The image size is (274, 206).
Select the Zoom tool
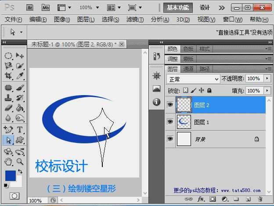[20, 162]
